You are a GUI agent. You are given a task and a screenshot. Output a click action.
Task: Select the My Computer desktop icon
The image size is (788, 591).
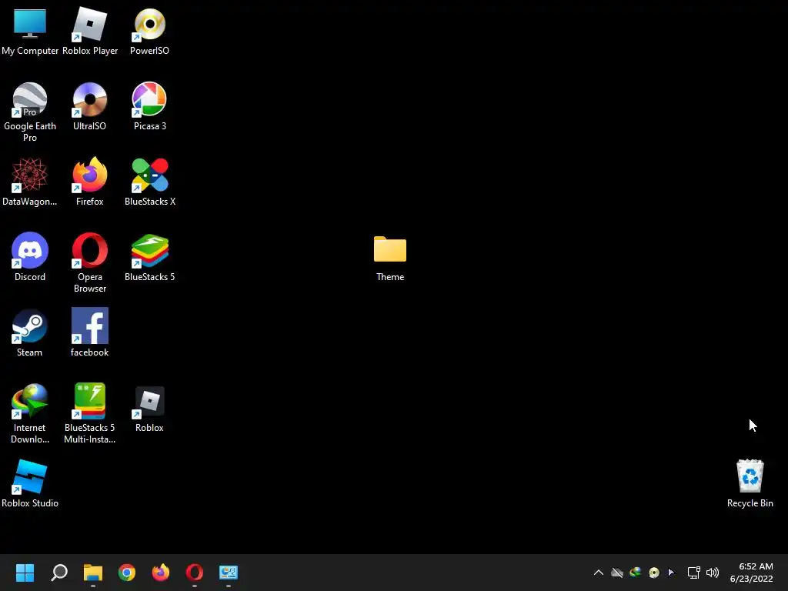click(x=30, y=32)
